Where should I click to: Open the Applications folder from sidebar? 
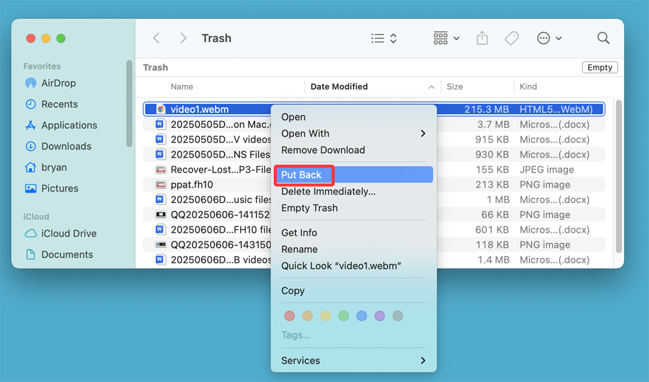[x=68, y=125]
